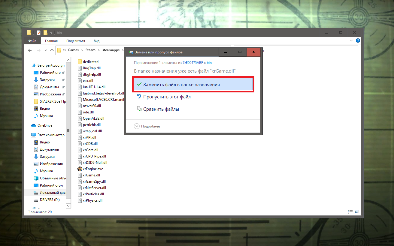Screen dimensions: 394x246
Task: Select the ode.dll file
Action: pos(86,112)
